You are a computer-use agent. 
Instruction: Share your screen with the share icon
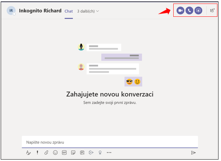pyautogui.click(x=198, y=10)
